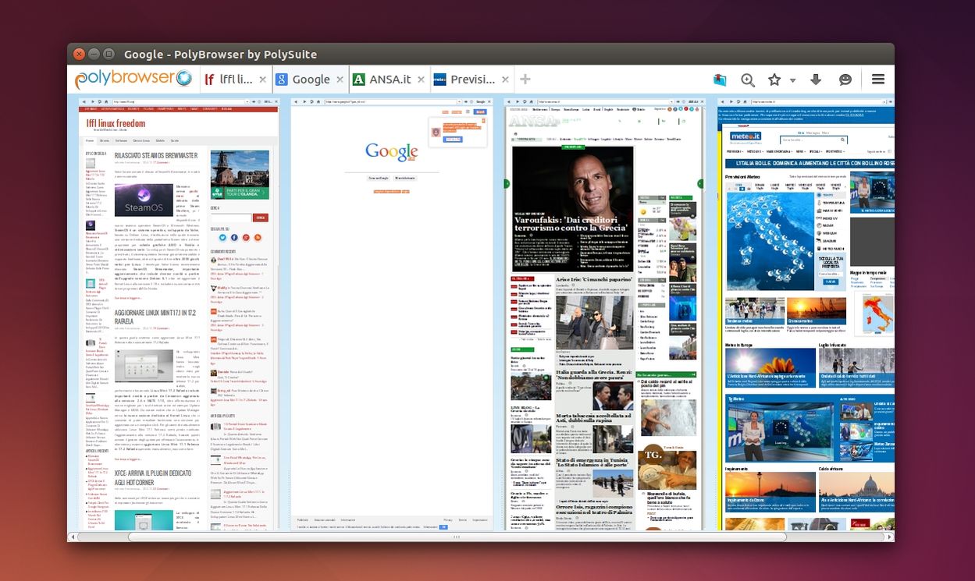Image resolution: width=975 pixels, height=581 pixels.
Task: Open the bookmarks dropdown arrow beside the star
Action: click(792, 79)
